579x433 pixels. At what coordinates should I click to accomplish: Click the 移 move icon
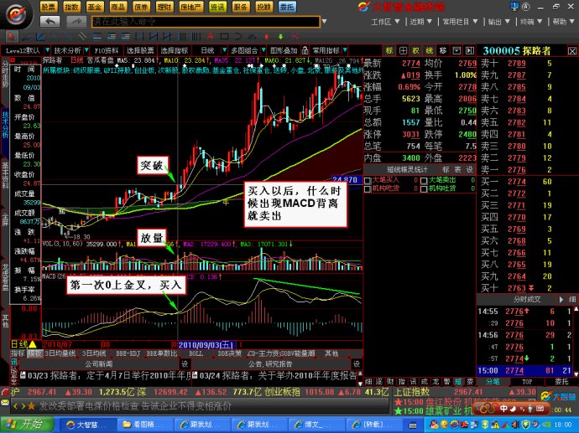[443, 50]
